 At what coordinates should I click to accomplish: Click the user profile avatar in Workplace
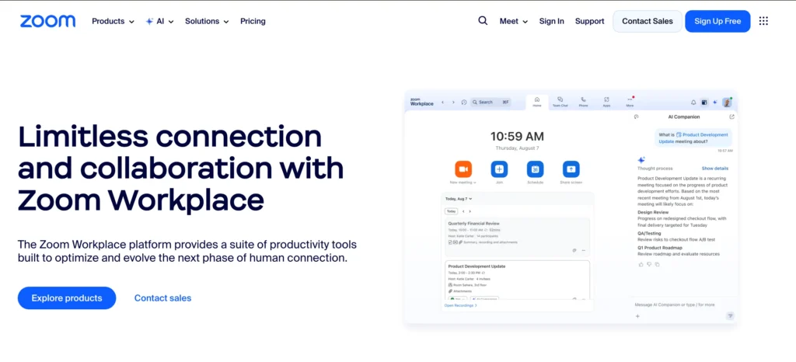pyautogui.click(x=727, y=103)
